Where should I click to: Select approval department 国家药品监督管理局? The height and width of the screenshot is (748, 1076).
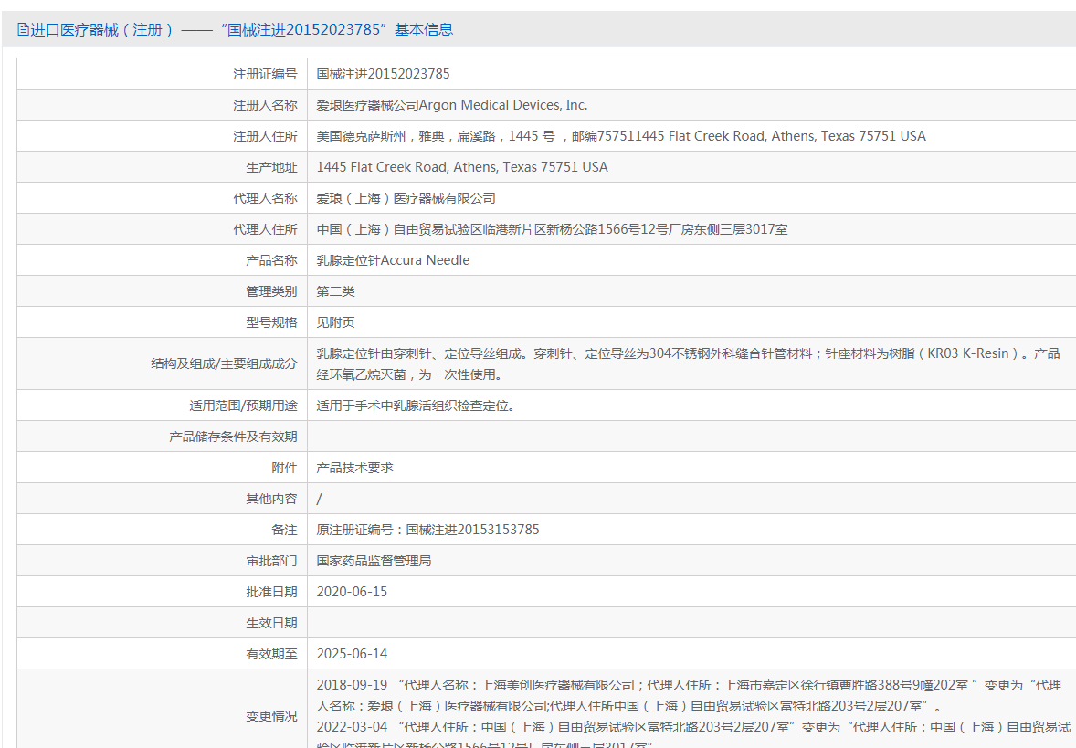[374, 561]
